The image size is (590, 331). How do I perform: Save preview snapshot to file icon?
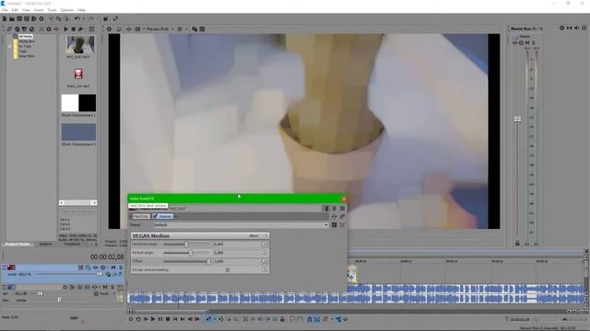(202, 29)
